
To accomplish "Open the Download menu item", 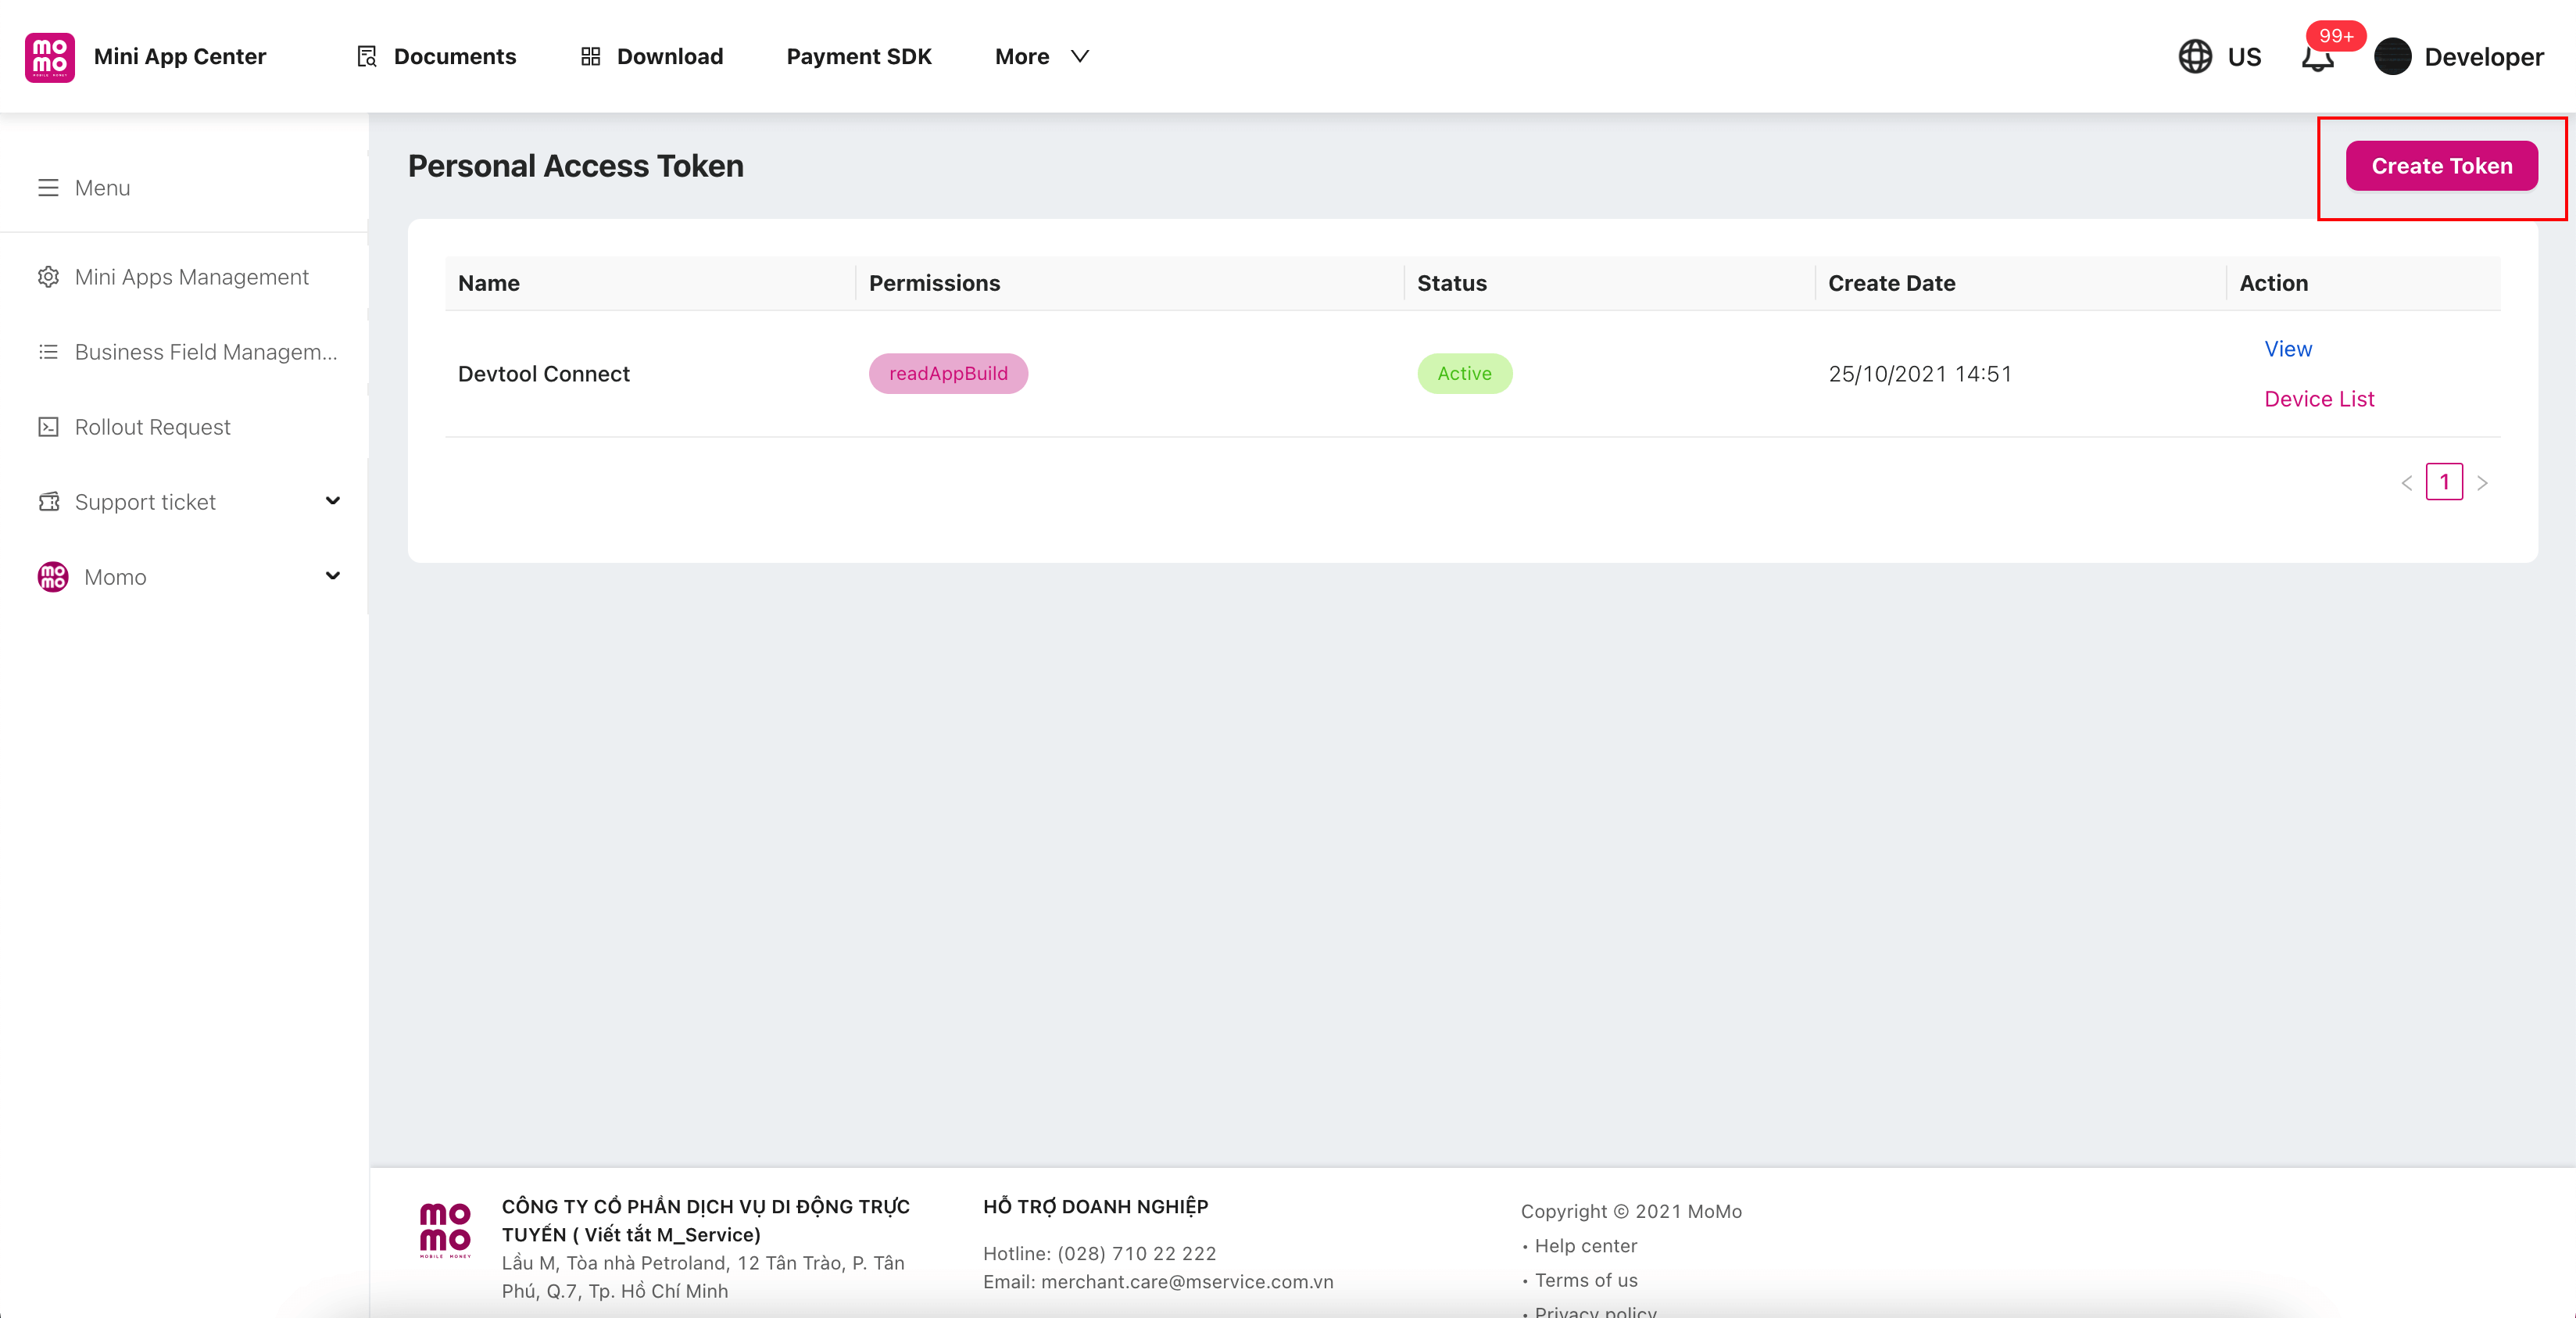I will click(651, 57).
